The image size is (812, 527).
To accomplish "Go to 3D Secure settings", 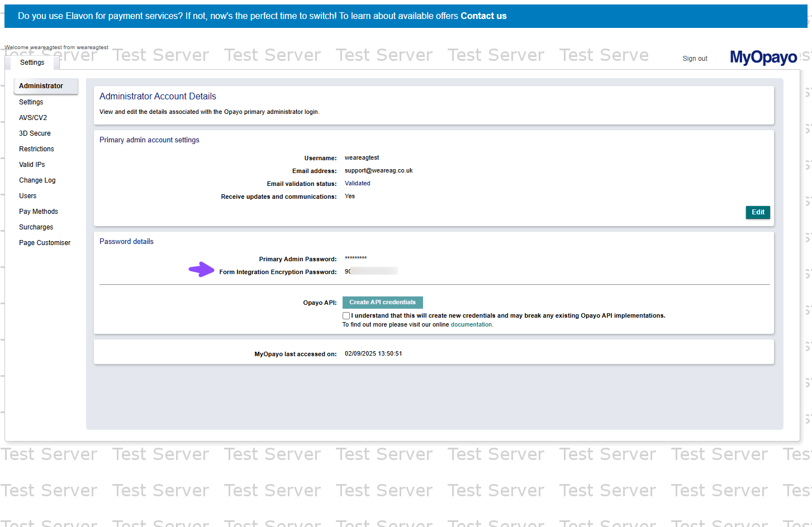I will (35, 133).
